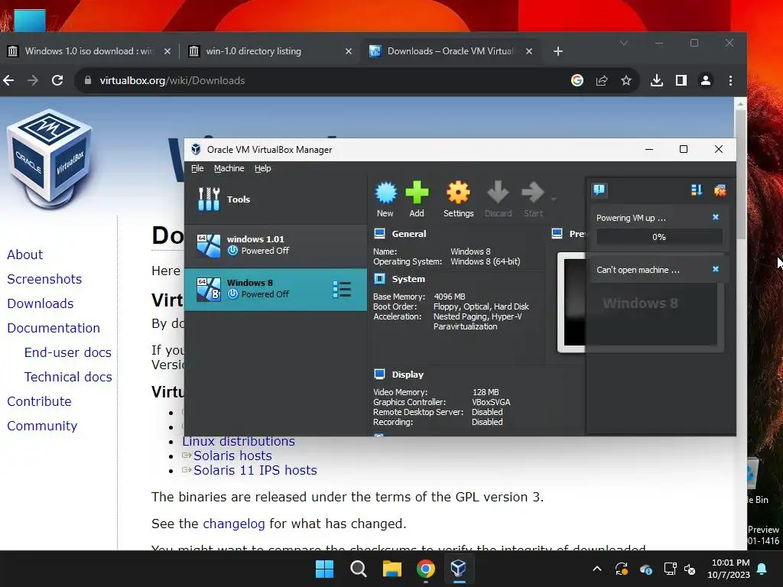
Task: Bookmark this page with the star icon
Action: (x=626, y=80)
